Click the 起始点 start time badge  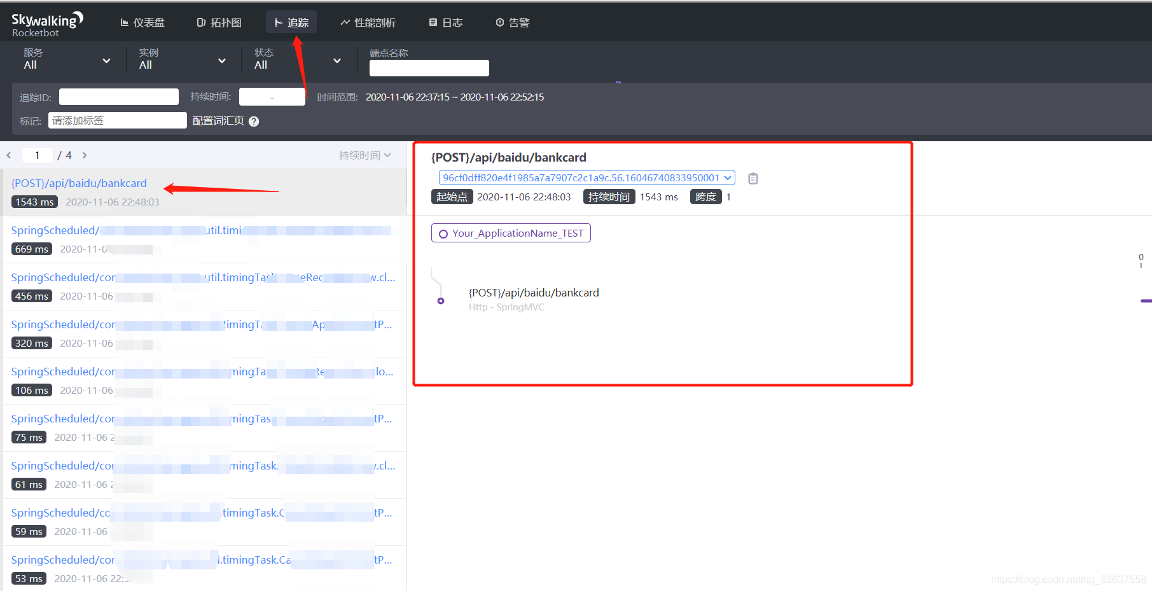pos(452,197)
